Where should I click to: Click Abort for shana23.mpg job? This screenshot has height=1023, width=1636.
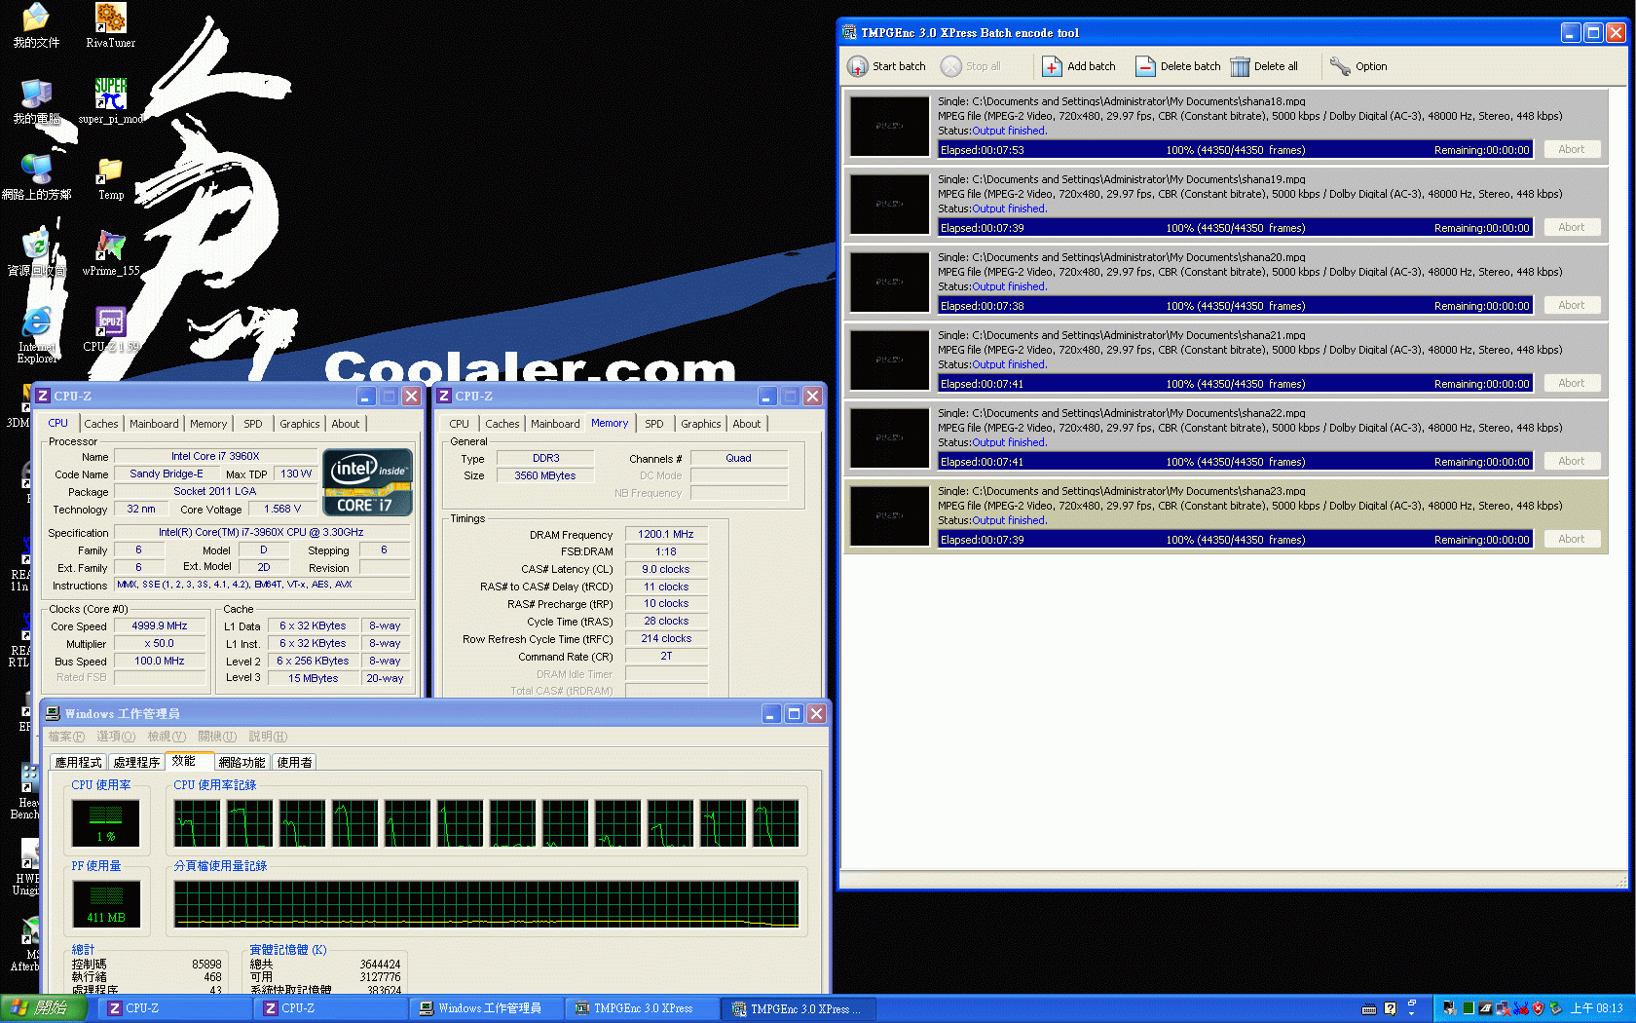coord(1572,539)
